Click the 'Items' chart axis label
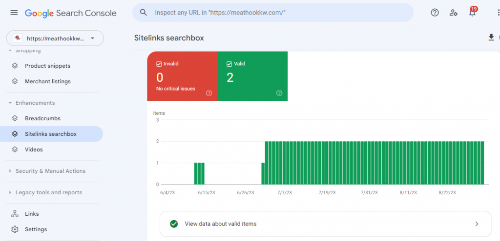500x241 pixels. point(159,113)
